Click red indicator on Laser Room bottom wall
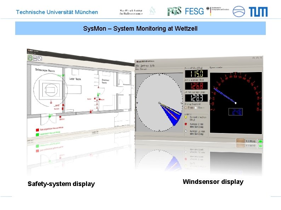This screenshot has height=210, width=281. point(91,112)
